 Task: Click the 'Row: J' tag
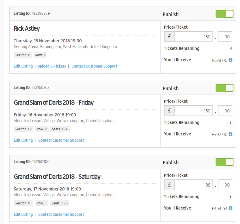tap(40, 55)
